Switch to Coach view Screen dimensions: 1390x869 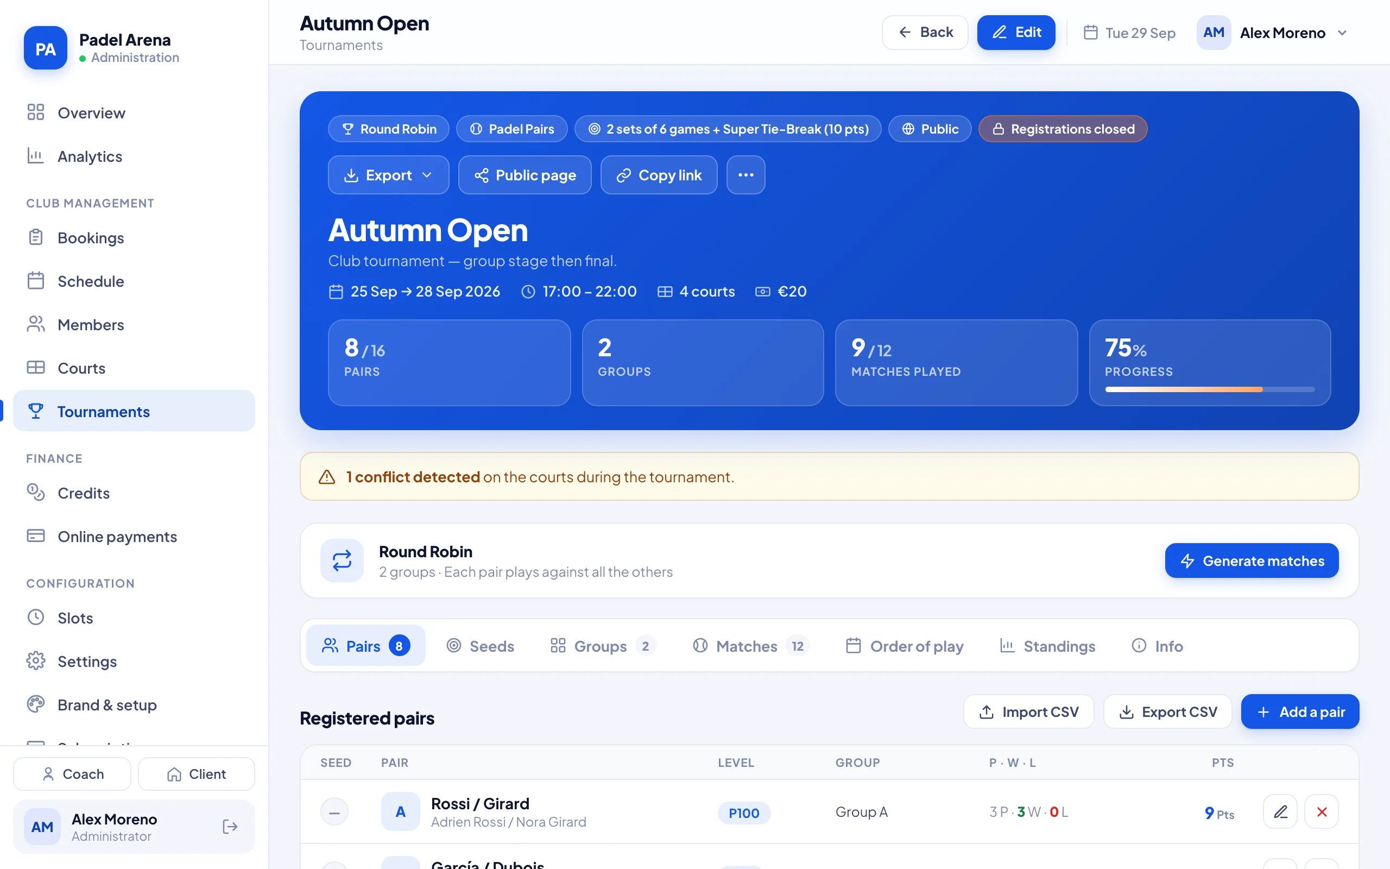coord(72,773)
